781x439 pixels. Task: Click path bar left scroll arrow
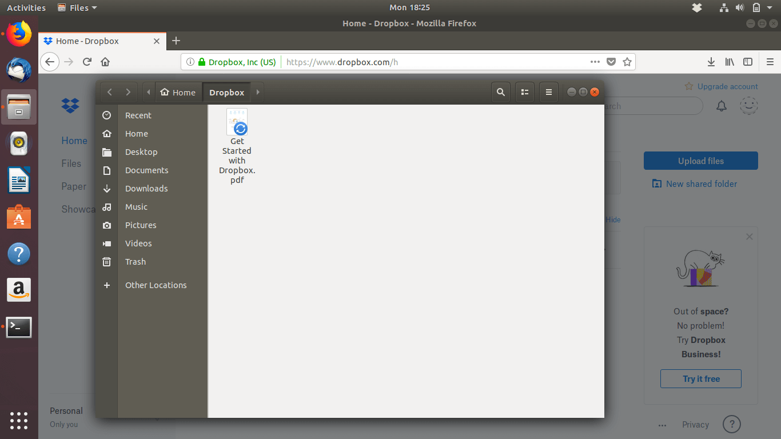pos(149,92)
